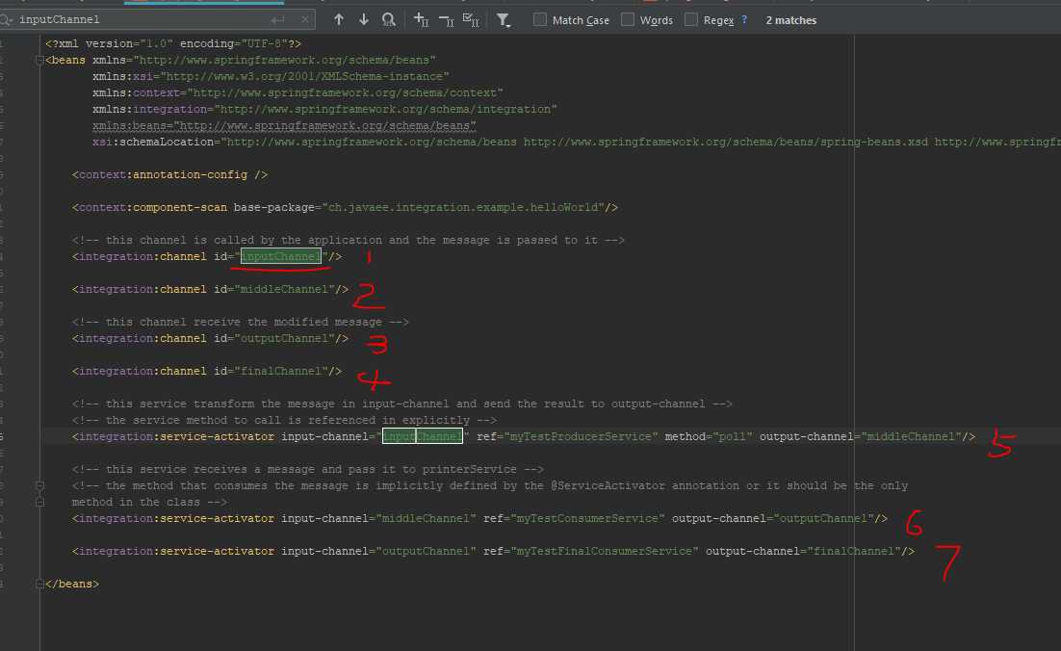Image resolution: width=1061 pixels, height=651 pixels.
Task: Collapse the comment block fold marker
Action: tap(39, 486)
